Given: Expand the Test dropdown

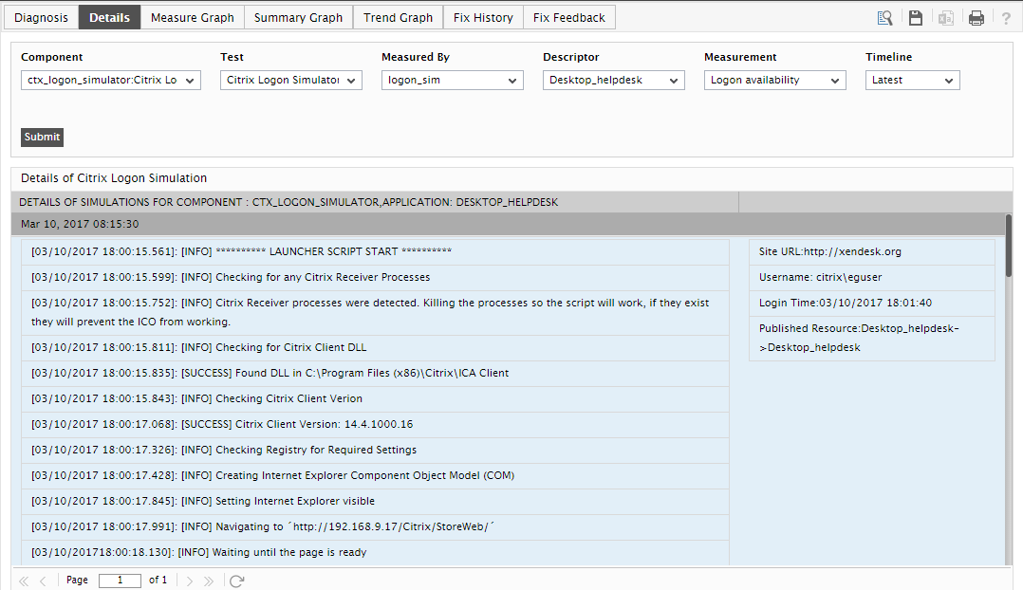Looking at the screenshot, I should tap(291, 81).
